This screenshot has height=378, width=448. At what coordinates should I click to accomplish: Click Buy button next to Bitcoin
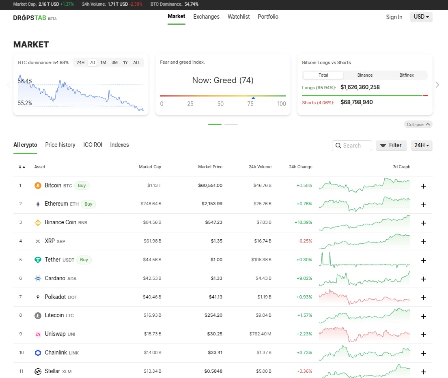[x=82, y=186]
